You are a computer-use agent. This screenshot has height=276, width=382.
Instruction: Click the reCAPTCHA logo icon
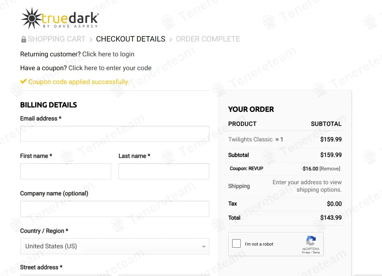[311, 241]
